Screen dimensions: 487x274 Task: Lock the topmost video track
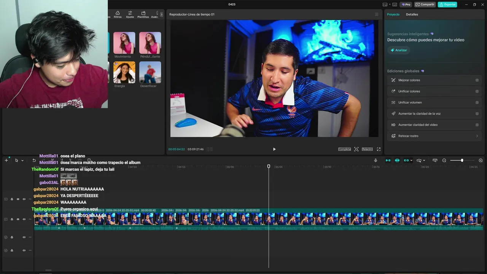point(12,199)
